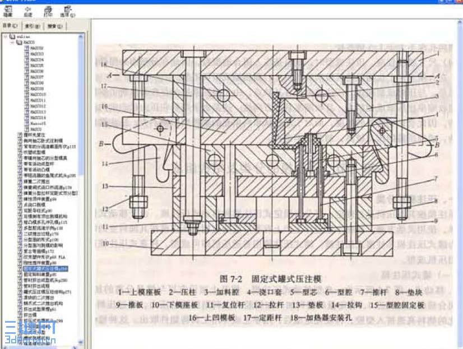463x349 pixels.
Task: Select the NACC014 topic in the tree
Action: 38,118
